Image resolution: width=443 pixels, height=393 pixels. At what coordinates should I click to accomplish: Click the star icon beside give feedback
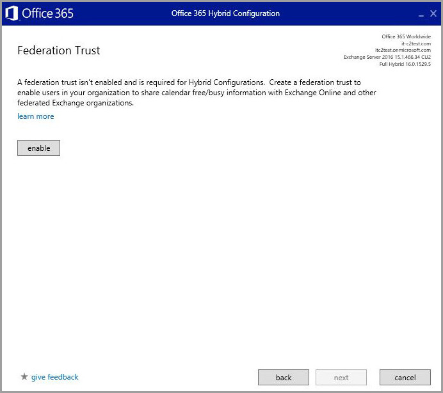(24, 376)
